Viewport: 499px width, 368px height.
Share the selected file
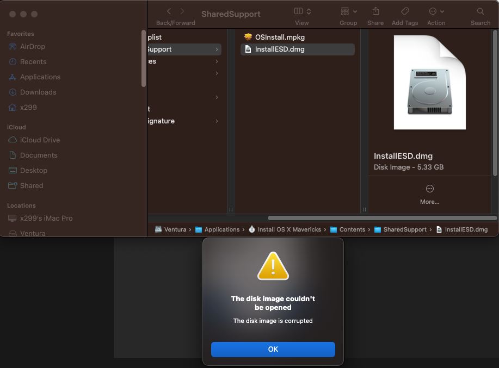click(x=375, y=11)
